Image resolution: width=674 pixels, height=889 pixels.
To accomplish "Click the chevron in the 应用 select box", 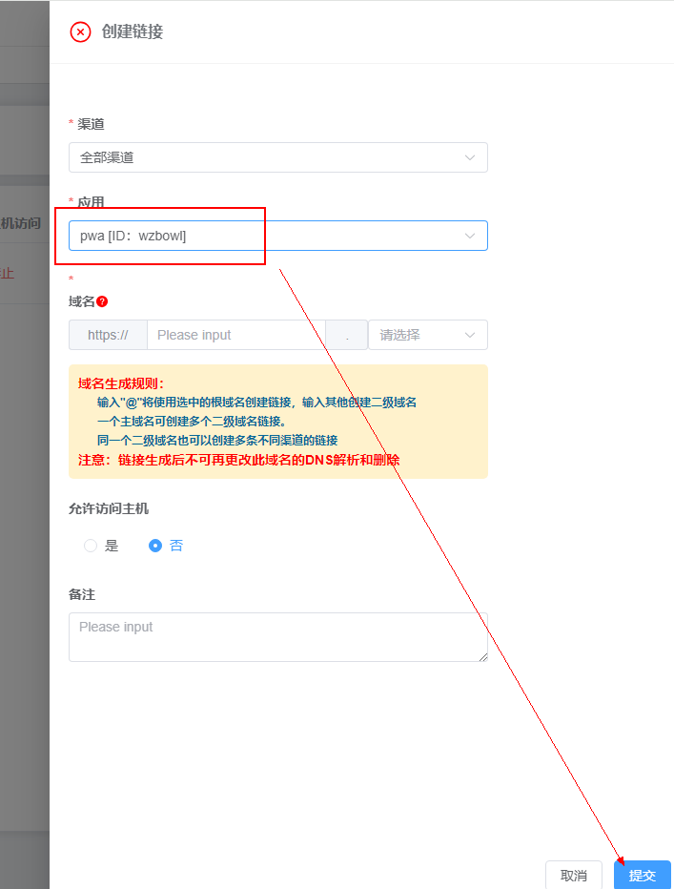I will [469, 236].
